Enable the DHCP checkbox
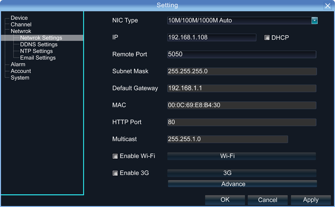The height and width of the screenshot is (207, 335). (x=267, y=37)
